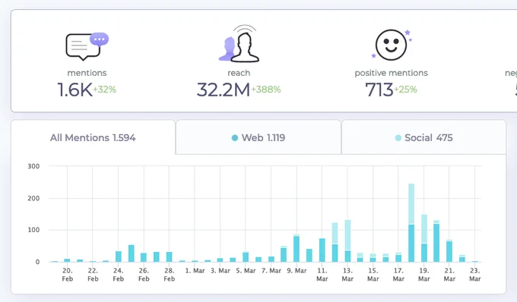
Task: Open the All Mentions 1.594 tab
Action: (x=93, y=137)
